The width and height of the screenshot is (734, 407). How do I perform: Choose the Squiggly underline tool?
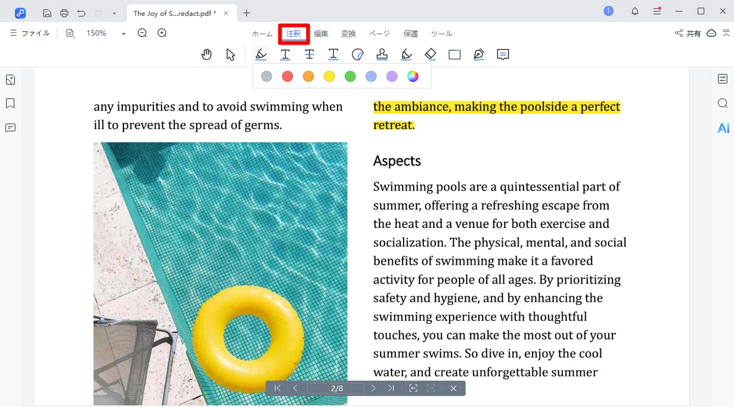pyautogui.click(x=333, y=54)
